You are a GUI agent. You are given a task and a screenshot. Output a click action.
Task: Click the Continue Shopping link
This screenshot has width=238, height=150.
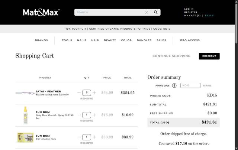[x=171, y=56]
